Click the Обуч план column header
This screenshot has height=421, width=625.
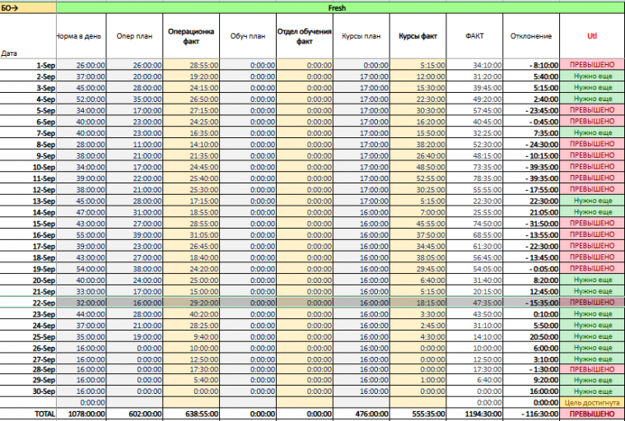click(248, 36)
